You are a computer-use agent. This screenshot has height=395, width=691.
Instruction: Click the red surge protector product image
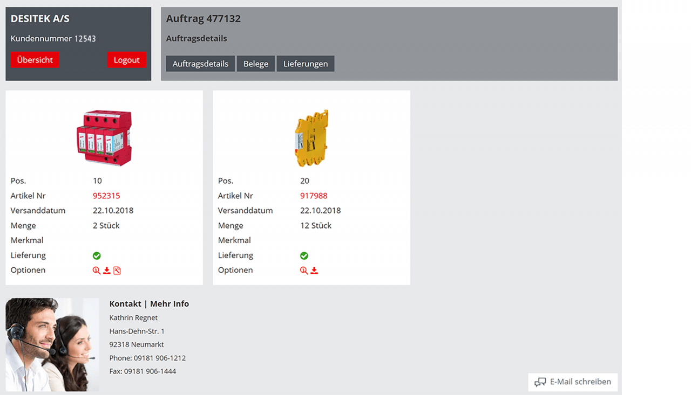point(104,137)
